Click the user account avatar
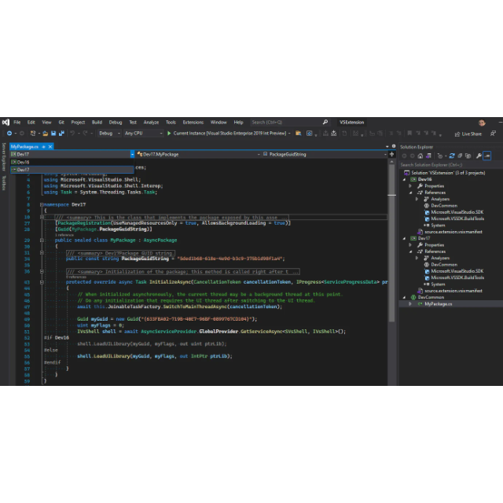 tap(482, 123)
